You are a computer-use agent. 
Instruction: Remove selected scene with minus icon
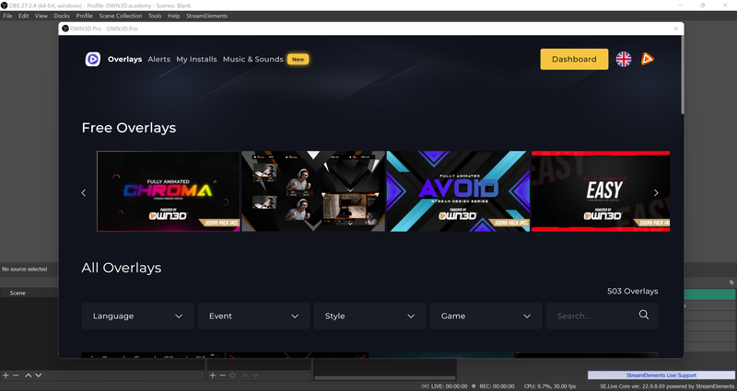(x=16, y=375)
